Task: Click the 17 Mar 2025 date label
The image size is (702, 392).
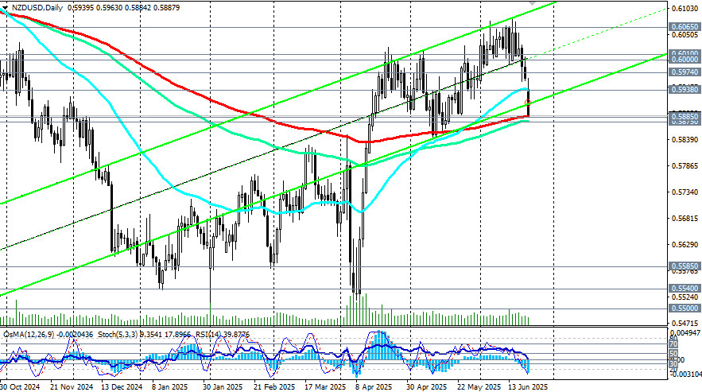Action: pos(325,386)
